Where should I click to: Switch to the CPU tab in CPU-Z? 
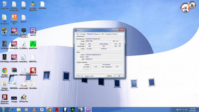coord(78,34)
